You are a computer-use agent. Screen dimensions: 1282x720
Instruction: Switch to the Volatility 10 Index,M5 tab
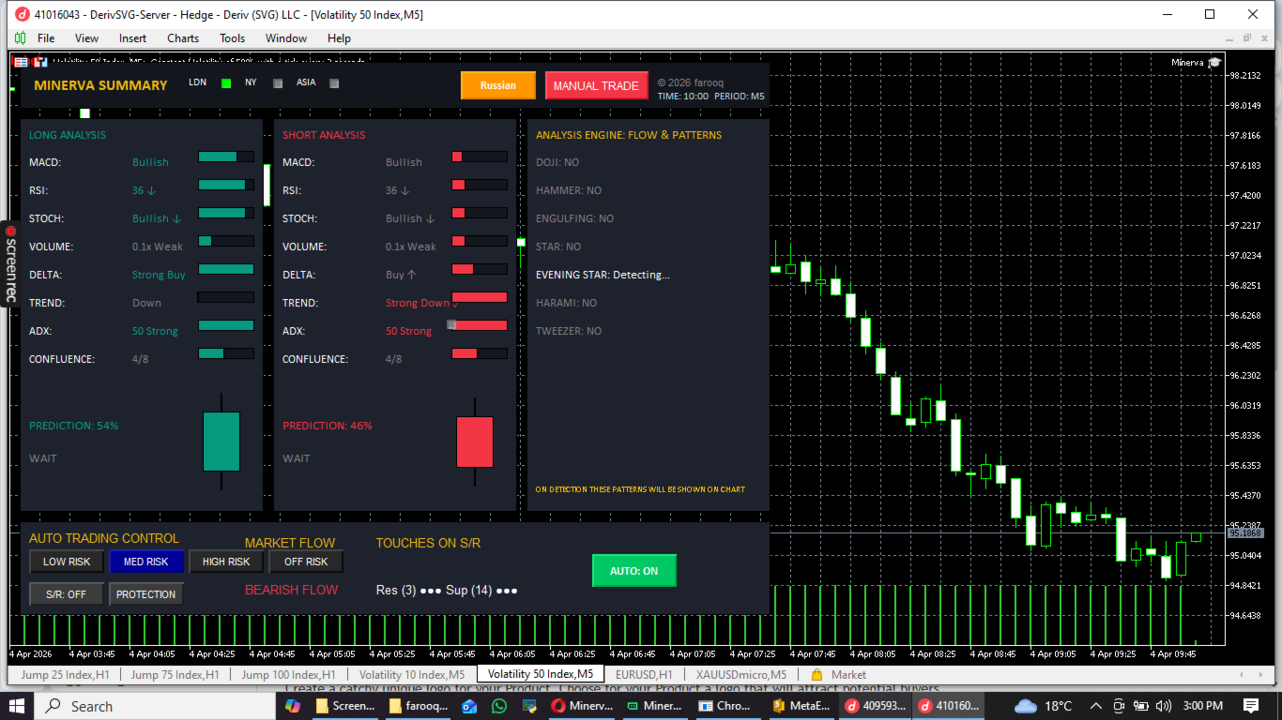(x=412, y=675)
